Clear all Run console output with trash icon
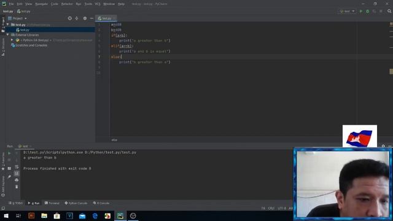This screenshot has height=221, width=393. pos(17,187)
